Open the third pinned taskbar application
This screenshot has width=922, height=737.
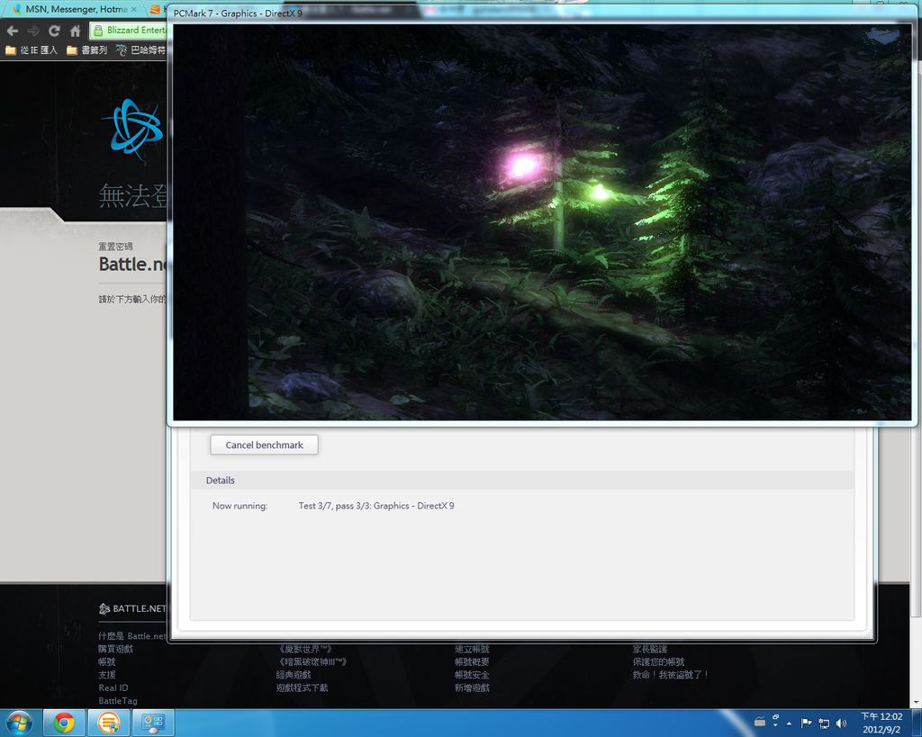153,723
